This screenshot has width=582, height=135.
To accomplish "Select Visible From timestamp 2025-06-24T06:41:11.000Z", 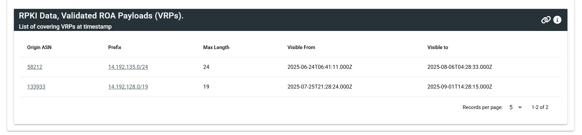I will (x=320, y=67).
